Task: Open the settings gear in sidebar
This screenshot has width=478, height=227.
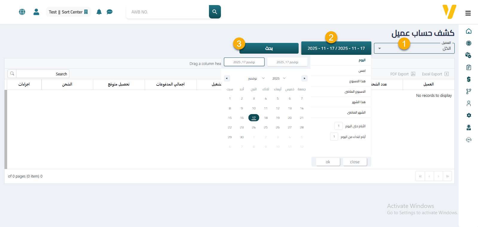Action: coord(468,115)
